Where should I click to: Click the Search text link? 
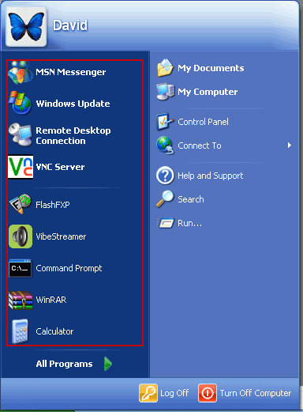(191, 199)
